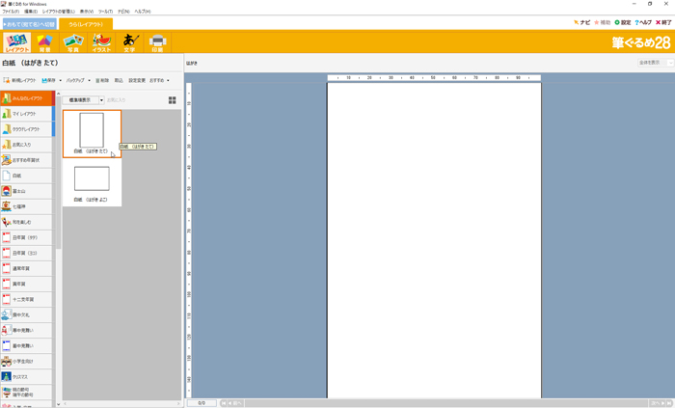Image resolution: width=675 pixels, height=408 pixels.
Task: Click the 新規レイアウト button
Action: click(19, 81)
